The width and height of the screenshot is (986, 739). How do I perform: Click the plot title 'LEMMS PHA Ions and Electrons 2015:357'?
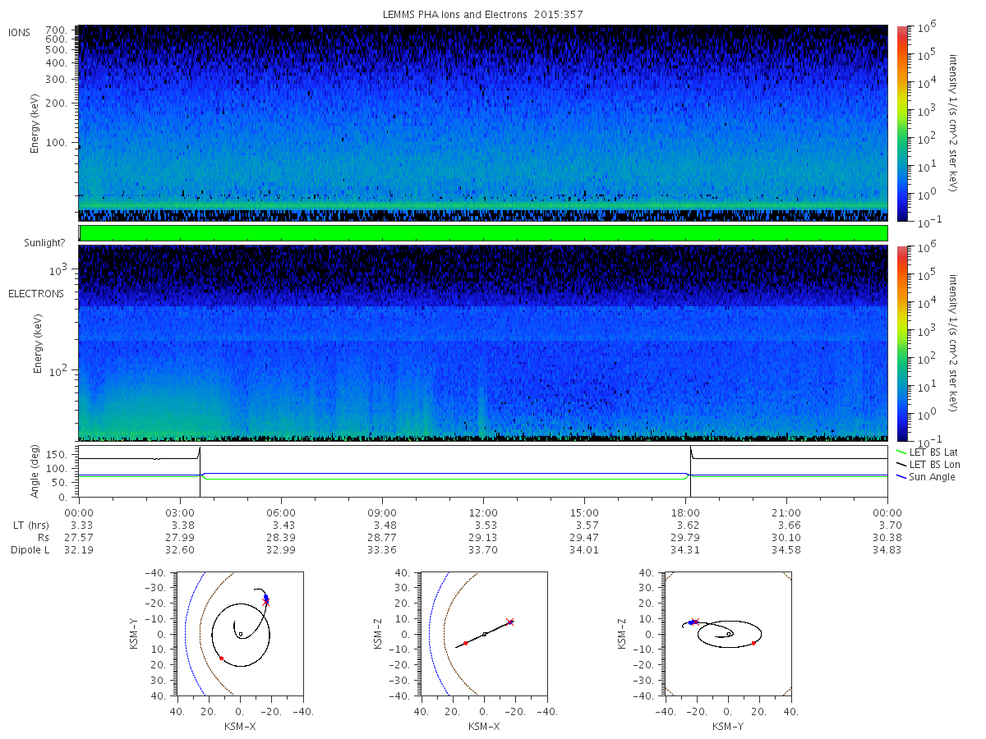[x=483, y=15]
